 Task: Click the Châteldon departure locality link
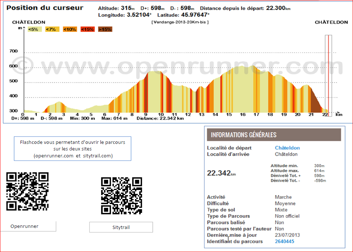point(287,148)
